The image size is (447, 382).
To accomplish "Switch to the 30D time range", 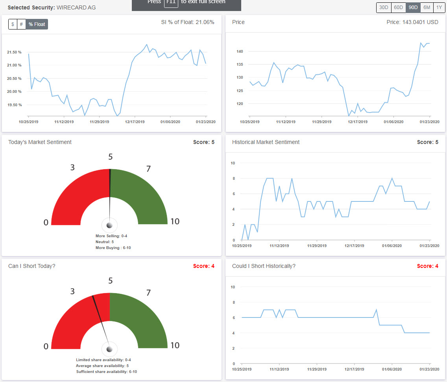I will (x=383, y=7).
